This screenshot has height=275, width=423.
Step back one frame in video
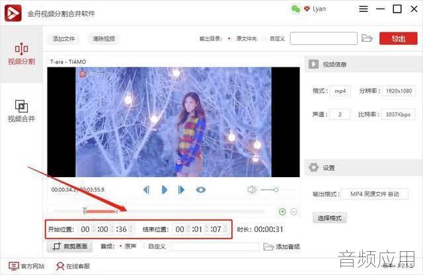click(147, 190)
